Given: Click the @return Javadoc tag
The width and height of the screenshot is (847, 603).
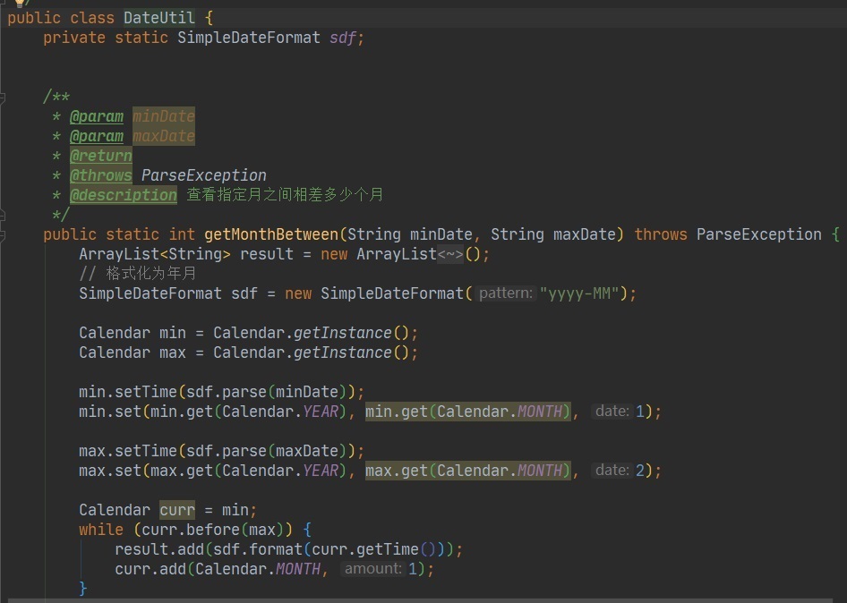Looking at the screenshot, I should click(101, 156).
